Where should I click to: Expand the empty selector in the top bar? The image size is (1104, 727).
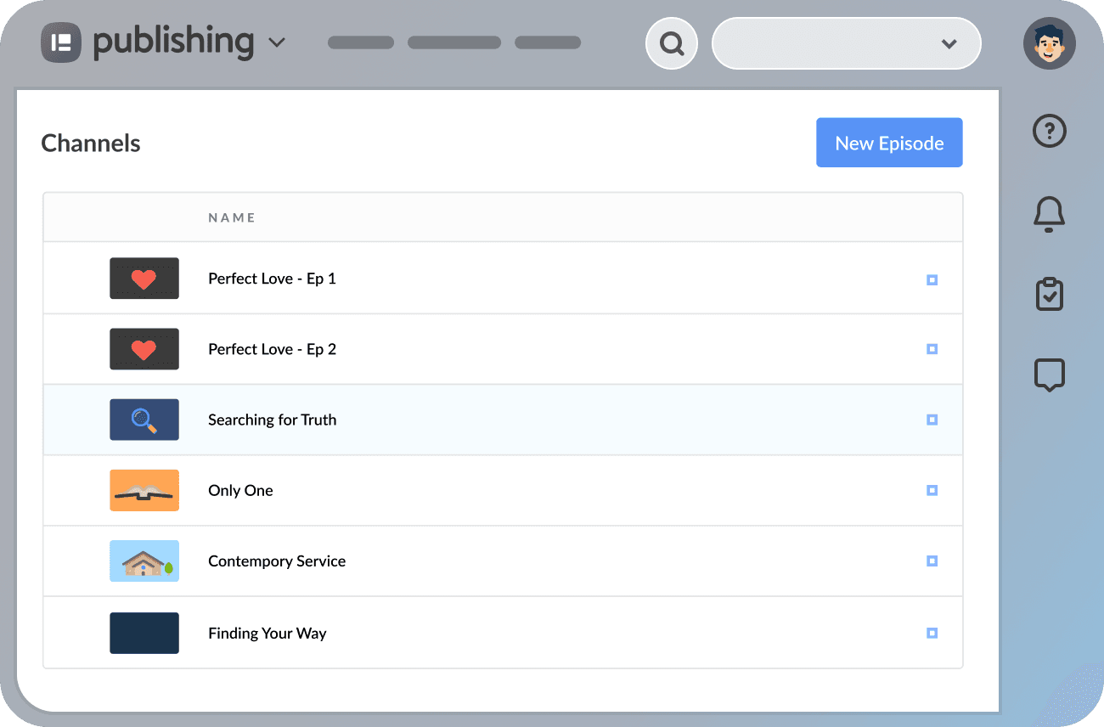846,42
